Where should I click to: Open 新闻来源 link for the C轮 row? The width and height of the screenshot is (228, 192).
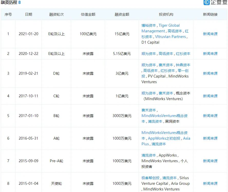click(210, 96)
